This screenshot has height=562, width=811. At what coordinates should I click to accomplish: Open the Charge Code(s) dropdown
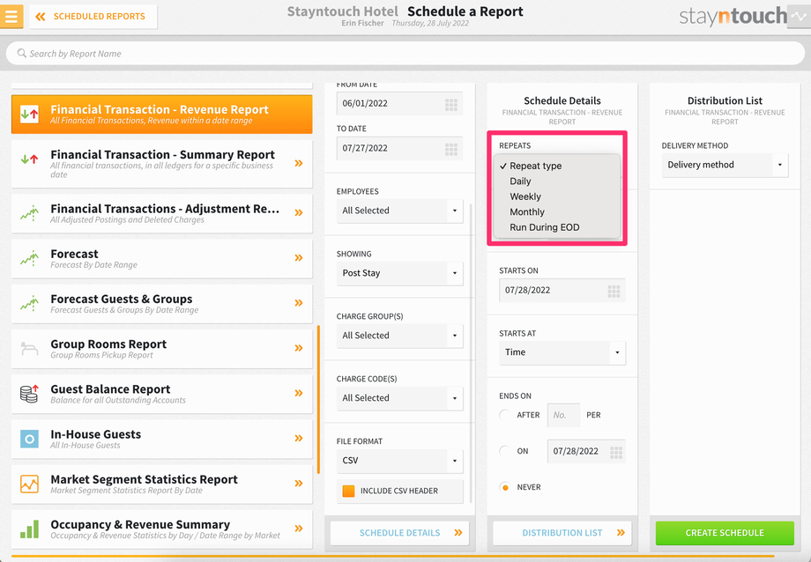coord(400,398)
